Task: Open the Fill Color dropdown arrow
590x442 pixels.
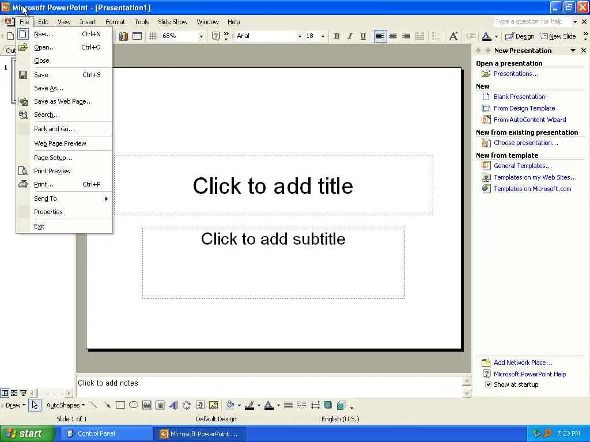Action: [x=239, y=405]
